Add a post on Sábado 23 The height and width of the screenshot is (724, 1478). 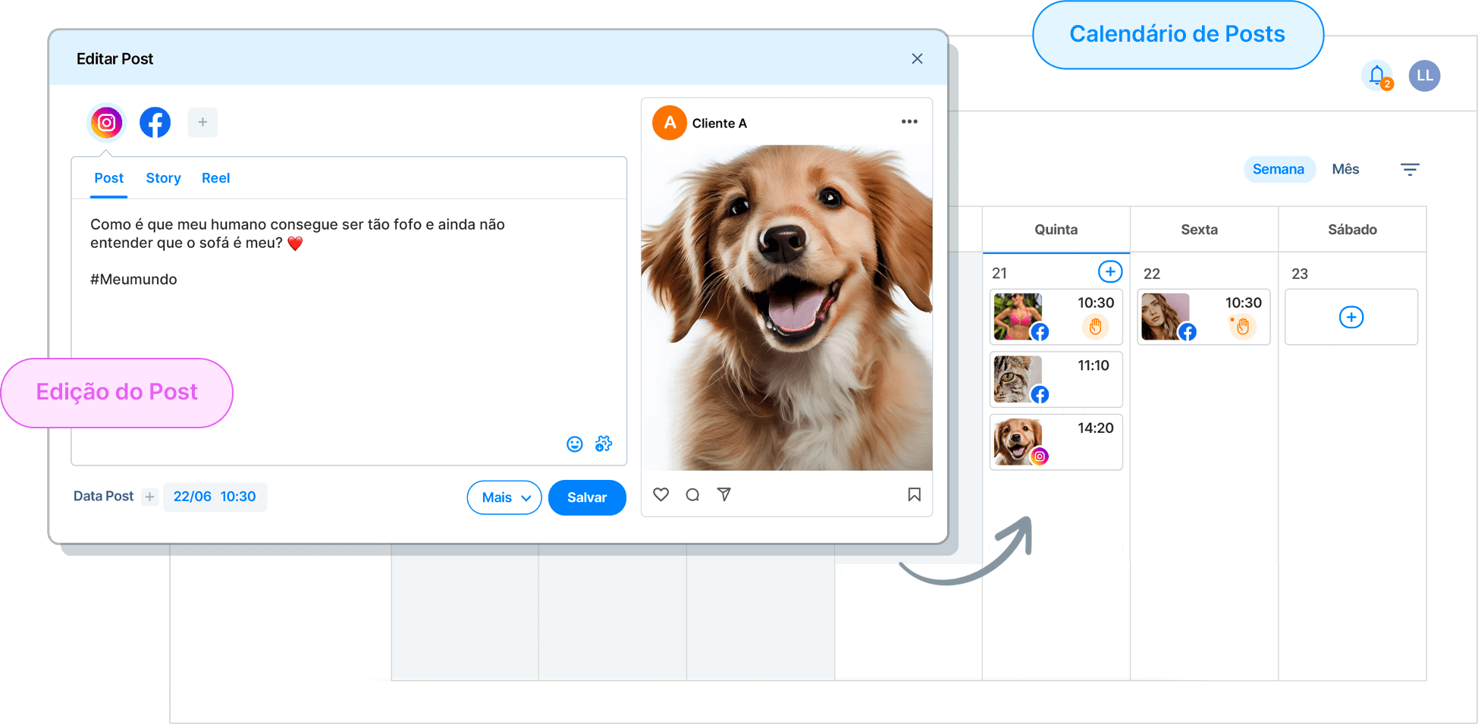click(x=1351, y=318)
